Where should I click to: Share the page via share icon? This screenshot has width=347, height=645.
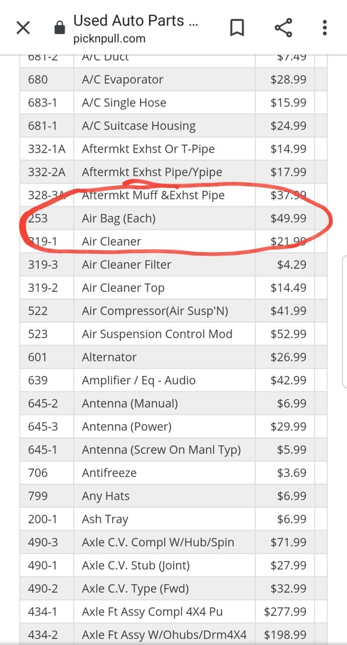[x=283, y=28]
